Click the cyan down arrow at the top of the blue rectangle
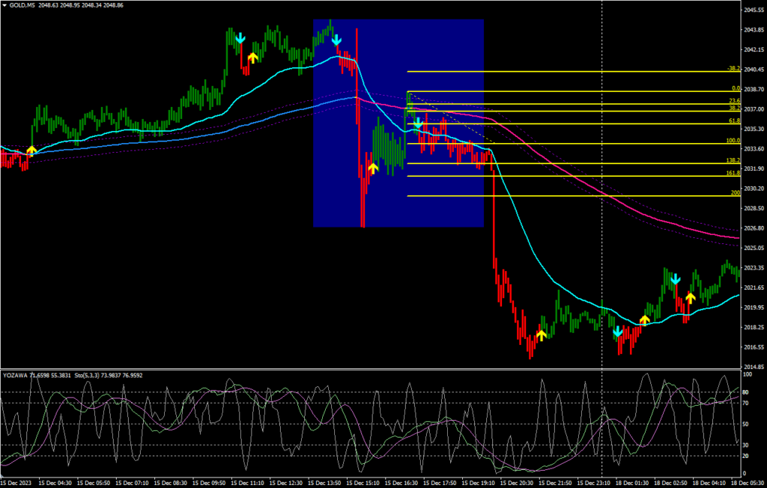767x488 pixels. click(x=336, y=39)
